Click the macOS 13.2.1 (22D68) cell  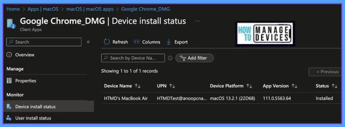[232, 99]
